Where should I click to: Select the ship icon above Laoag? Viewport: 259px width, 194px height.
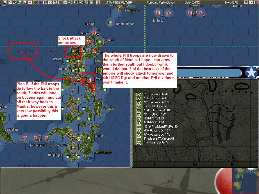point(89,22)
